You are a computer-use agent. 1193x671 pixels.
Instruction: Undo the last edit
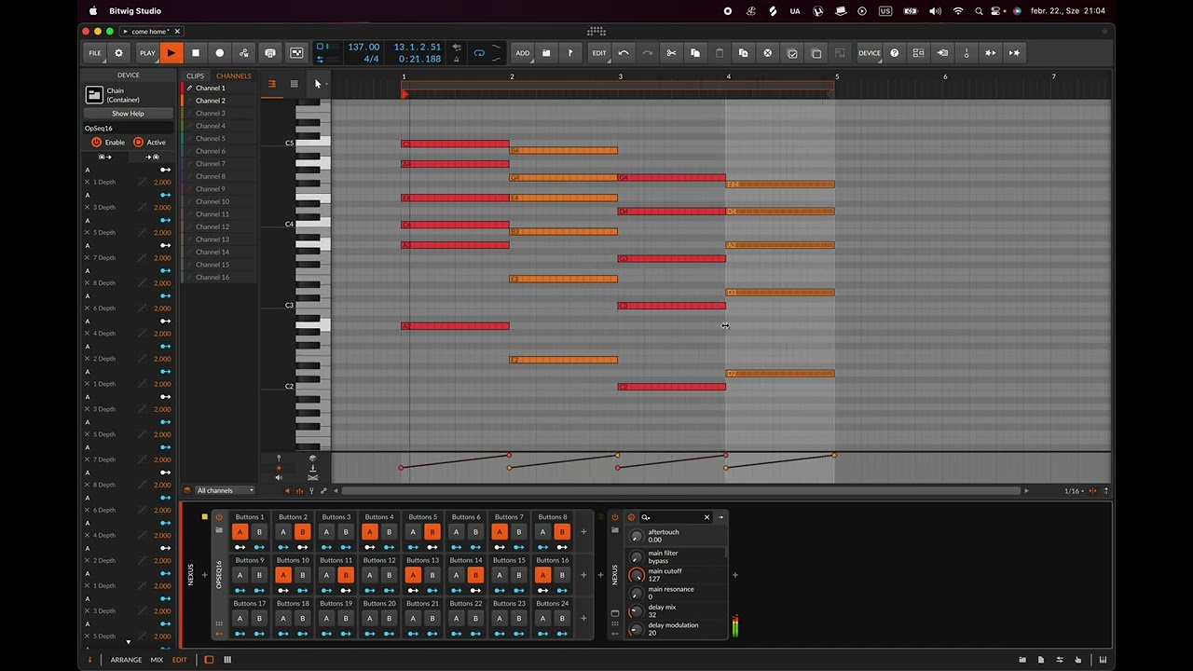(x=624, y=53)
